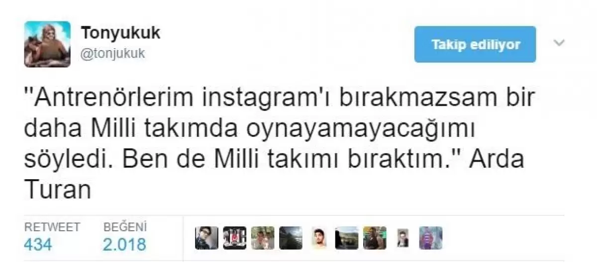Image resolution: width=597 pixels, height=264 pixels.
Task: Open the hillside scenery avatar
Action: [x=347, y=238]
